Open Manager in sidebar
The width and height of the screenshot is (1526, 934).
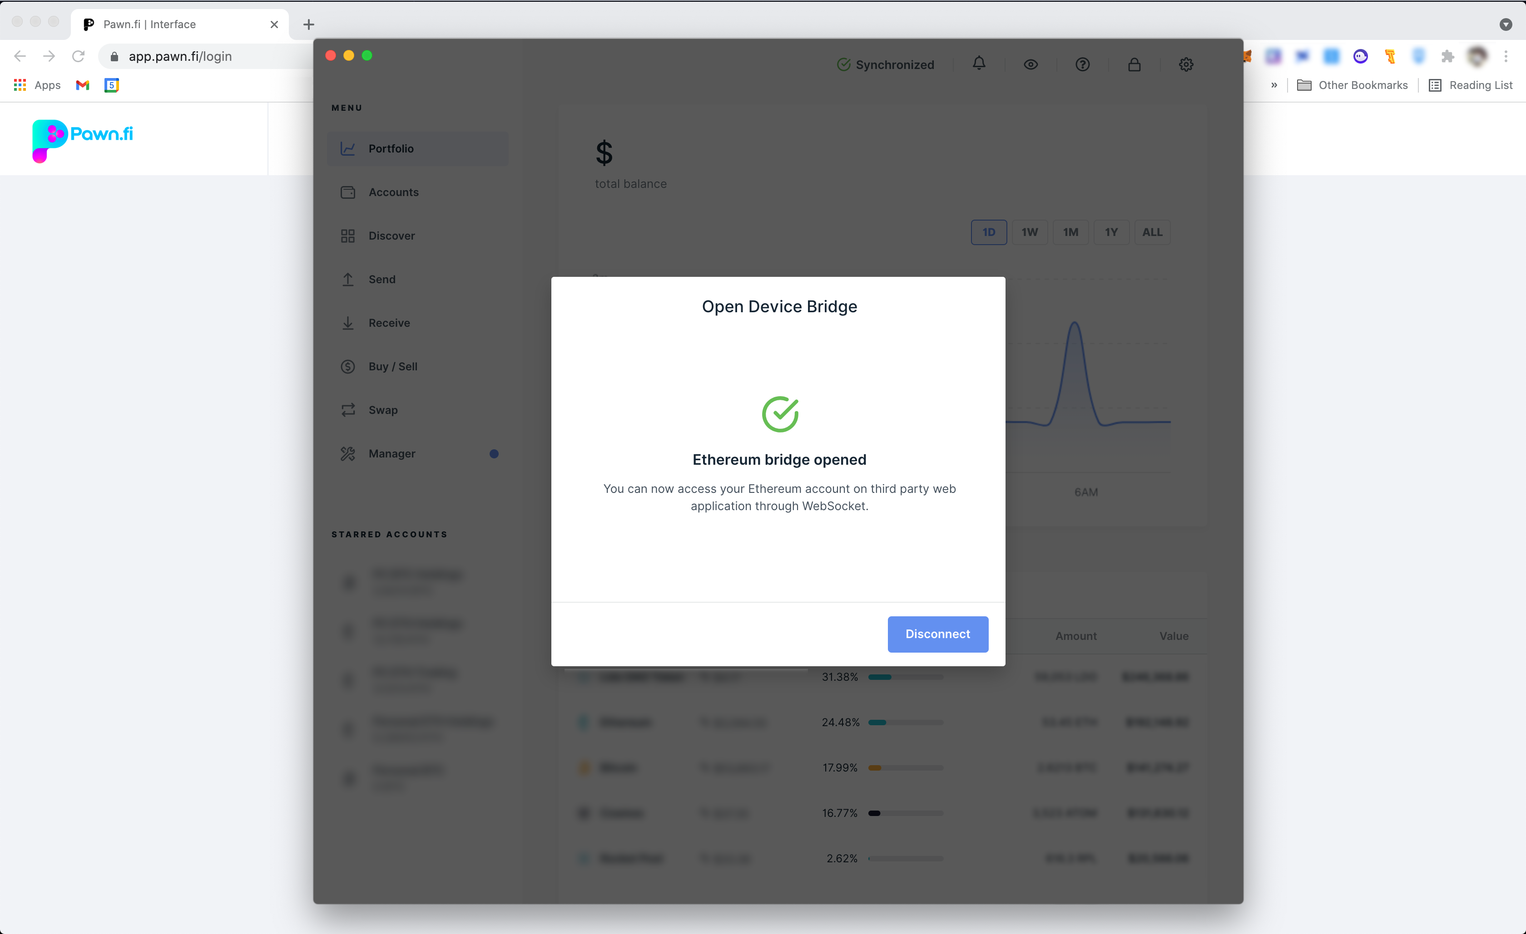391,454
